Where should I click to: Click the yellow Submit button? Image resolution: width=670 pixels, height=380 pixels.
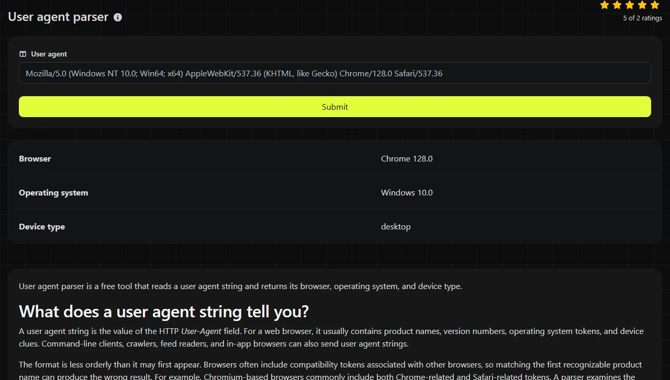pyautogui.click(x=335, y=107)
